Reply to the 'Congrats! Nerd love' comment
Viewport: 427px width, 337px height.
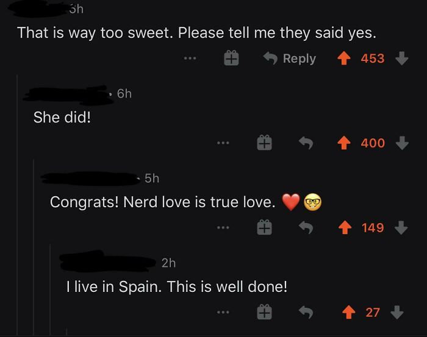click(305, 228)
